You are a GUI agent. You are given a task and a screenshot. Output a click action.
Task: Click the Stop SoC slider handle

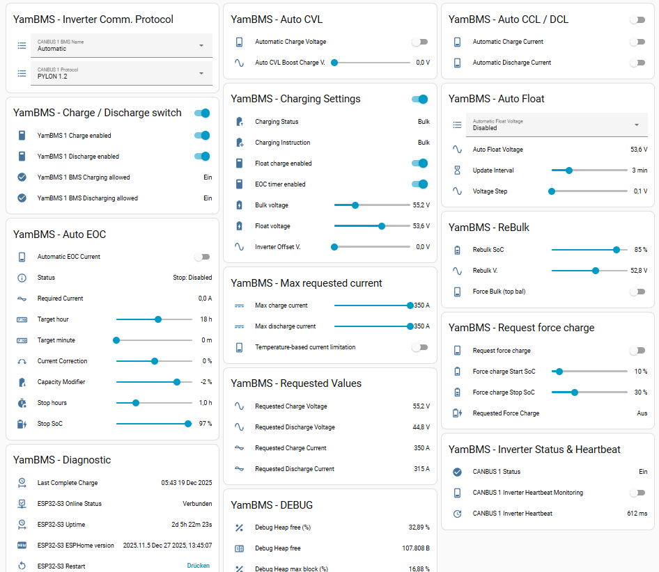pyautogui.click(x=188, y=424)
